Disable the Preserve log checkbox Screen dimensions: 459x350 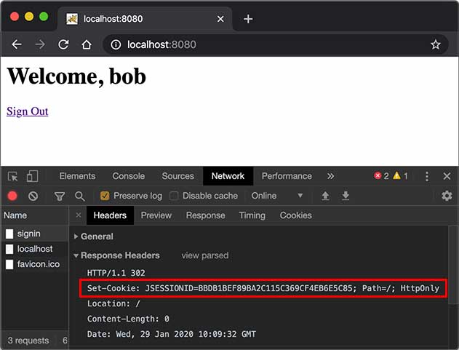[x=105, y=196]
